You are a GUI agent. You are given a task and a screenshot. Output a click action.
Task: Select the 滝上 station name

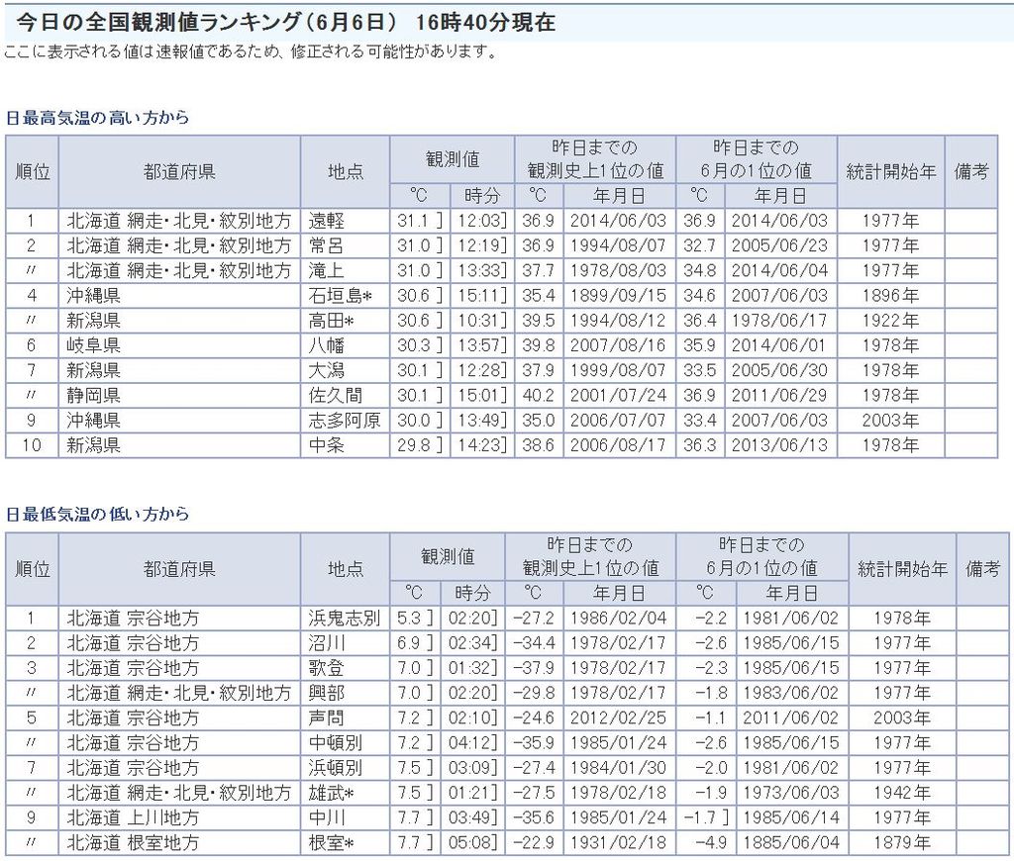[x=328, y=270]
